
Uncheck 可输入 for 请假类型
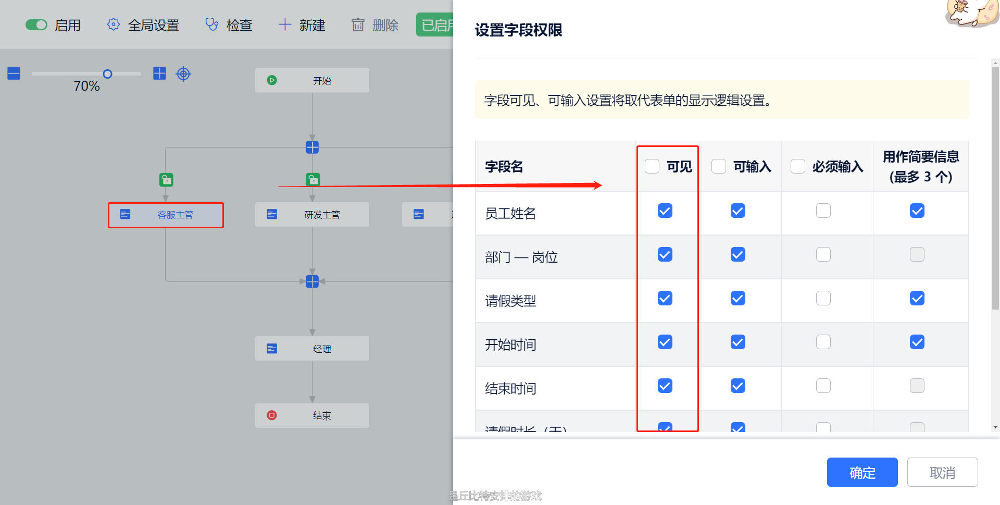click(x=737, y=298)
